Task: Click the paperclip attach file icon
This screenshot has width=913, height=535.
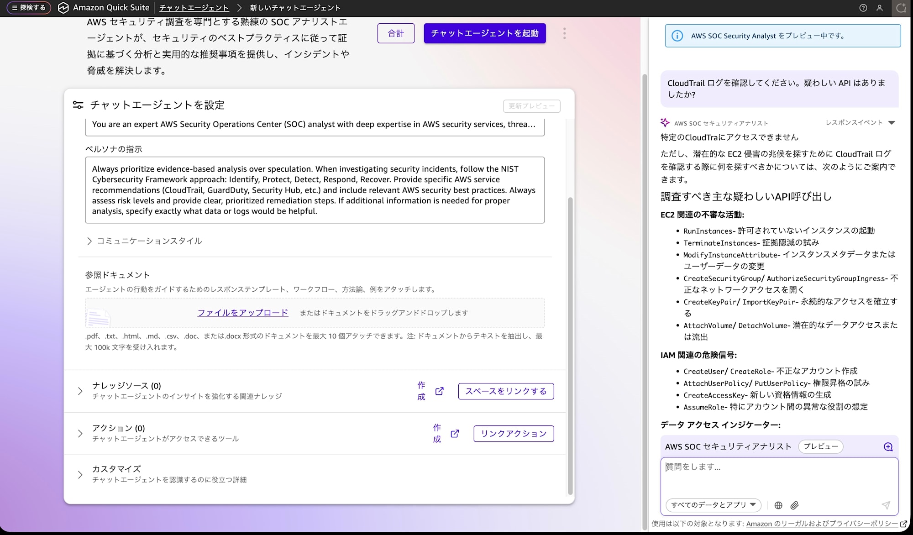Action: coord(795,505)
